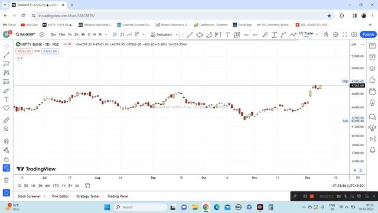Toggle lock all drawings
Image resolution: width=378 pixels, height=213 pixels.
(6, 159)
